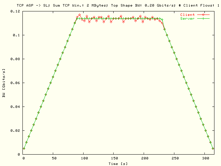Click the 0.12 y-axis tick label
The width and height of the screenshot is (221, 166).
point(15,11)
